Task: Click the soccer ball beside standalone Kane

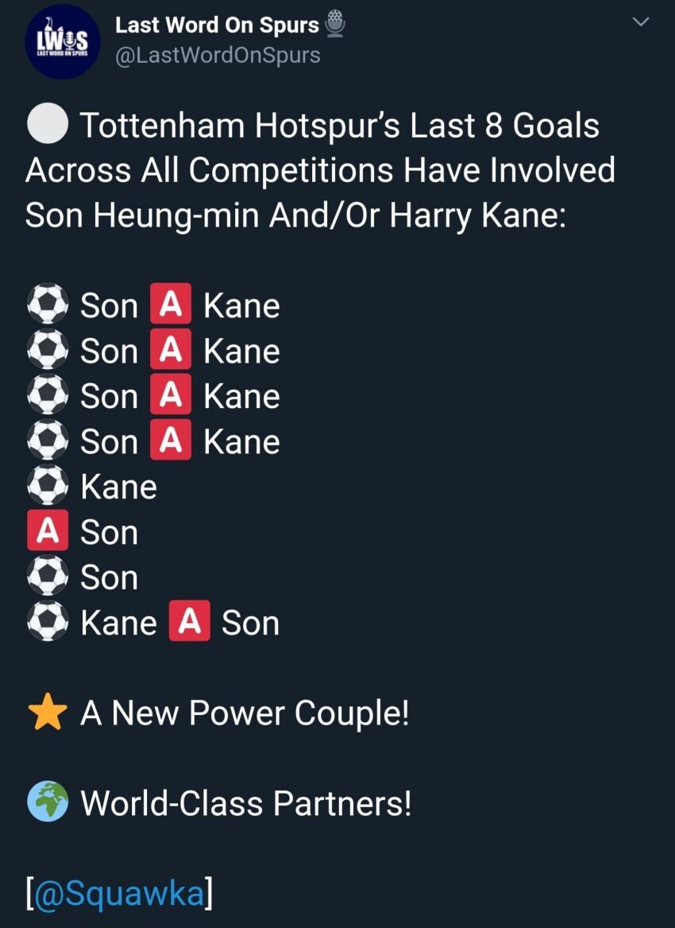Action: coord(48,487)
